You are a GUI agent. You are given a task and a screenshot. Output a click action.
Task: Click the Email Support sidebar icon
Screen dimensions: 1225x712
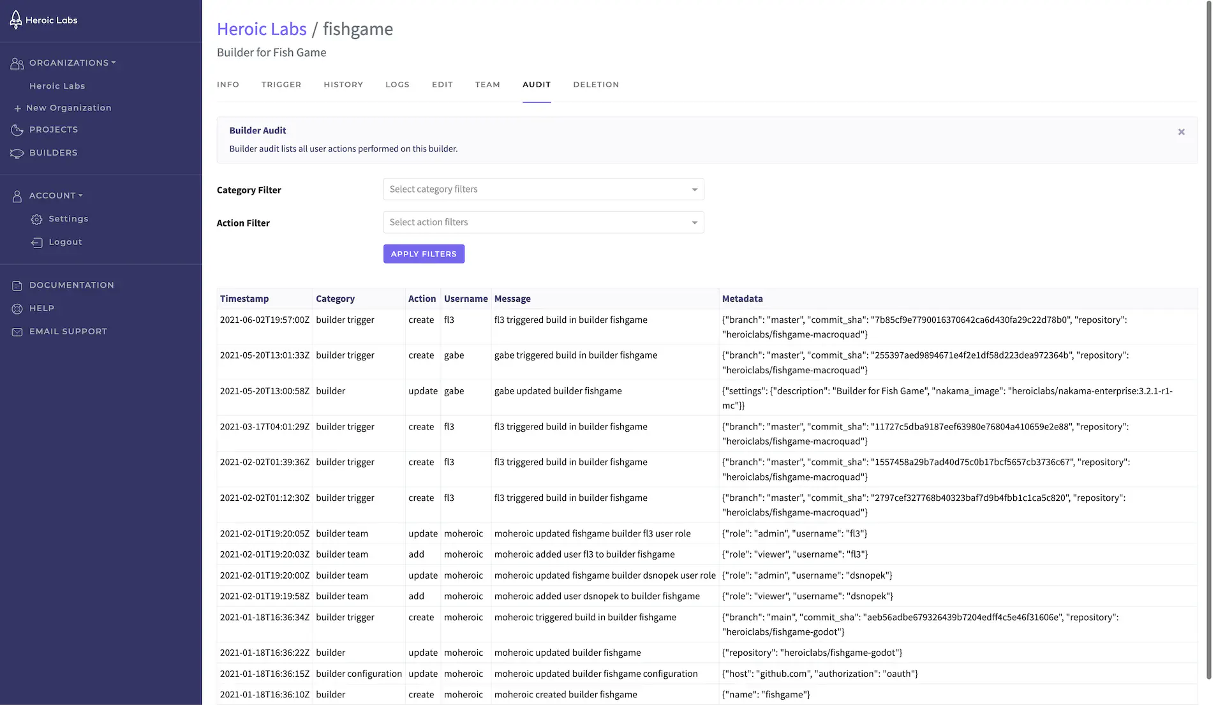(16, 330)
